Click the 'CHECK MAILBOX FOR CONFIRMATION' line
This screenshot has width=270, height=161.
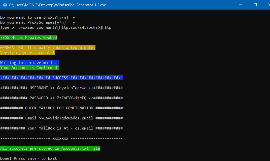(61, 108)
